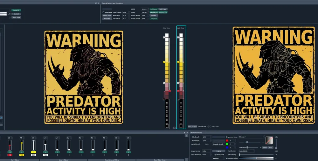This screenshot has width=318, height=161.
Task: Click the red 14 marker on Color Core
Action: (170, 91)
